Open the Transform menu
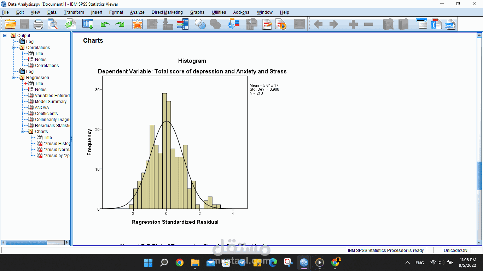Screen dimensions: 483x271 tap(74, 12)
